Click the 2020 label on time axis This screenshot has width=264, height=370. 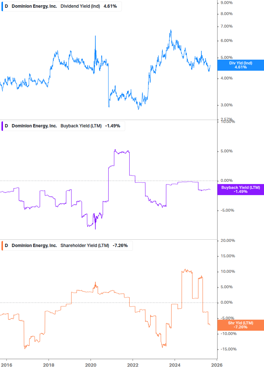pos(91,365)
